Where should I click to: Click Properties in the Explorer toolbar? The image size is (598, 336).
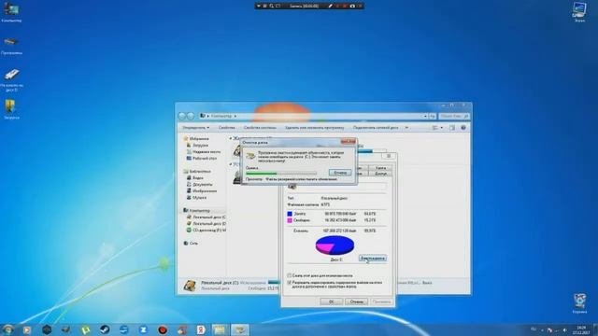(227, 128)
